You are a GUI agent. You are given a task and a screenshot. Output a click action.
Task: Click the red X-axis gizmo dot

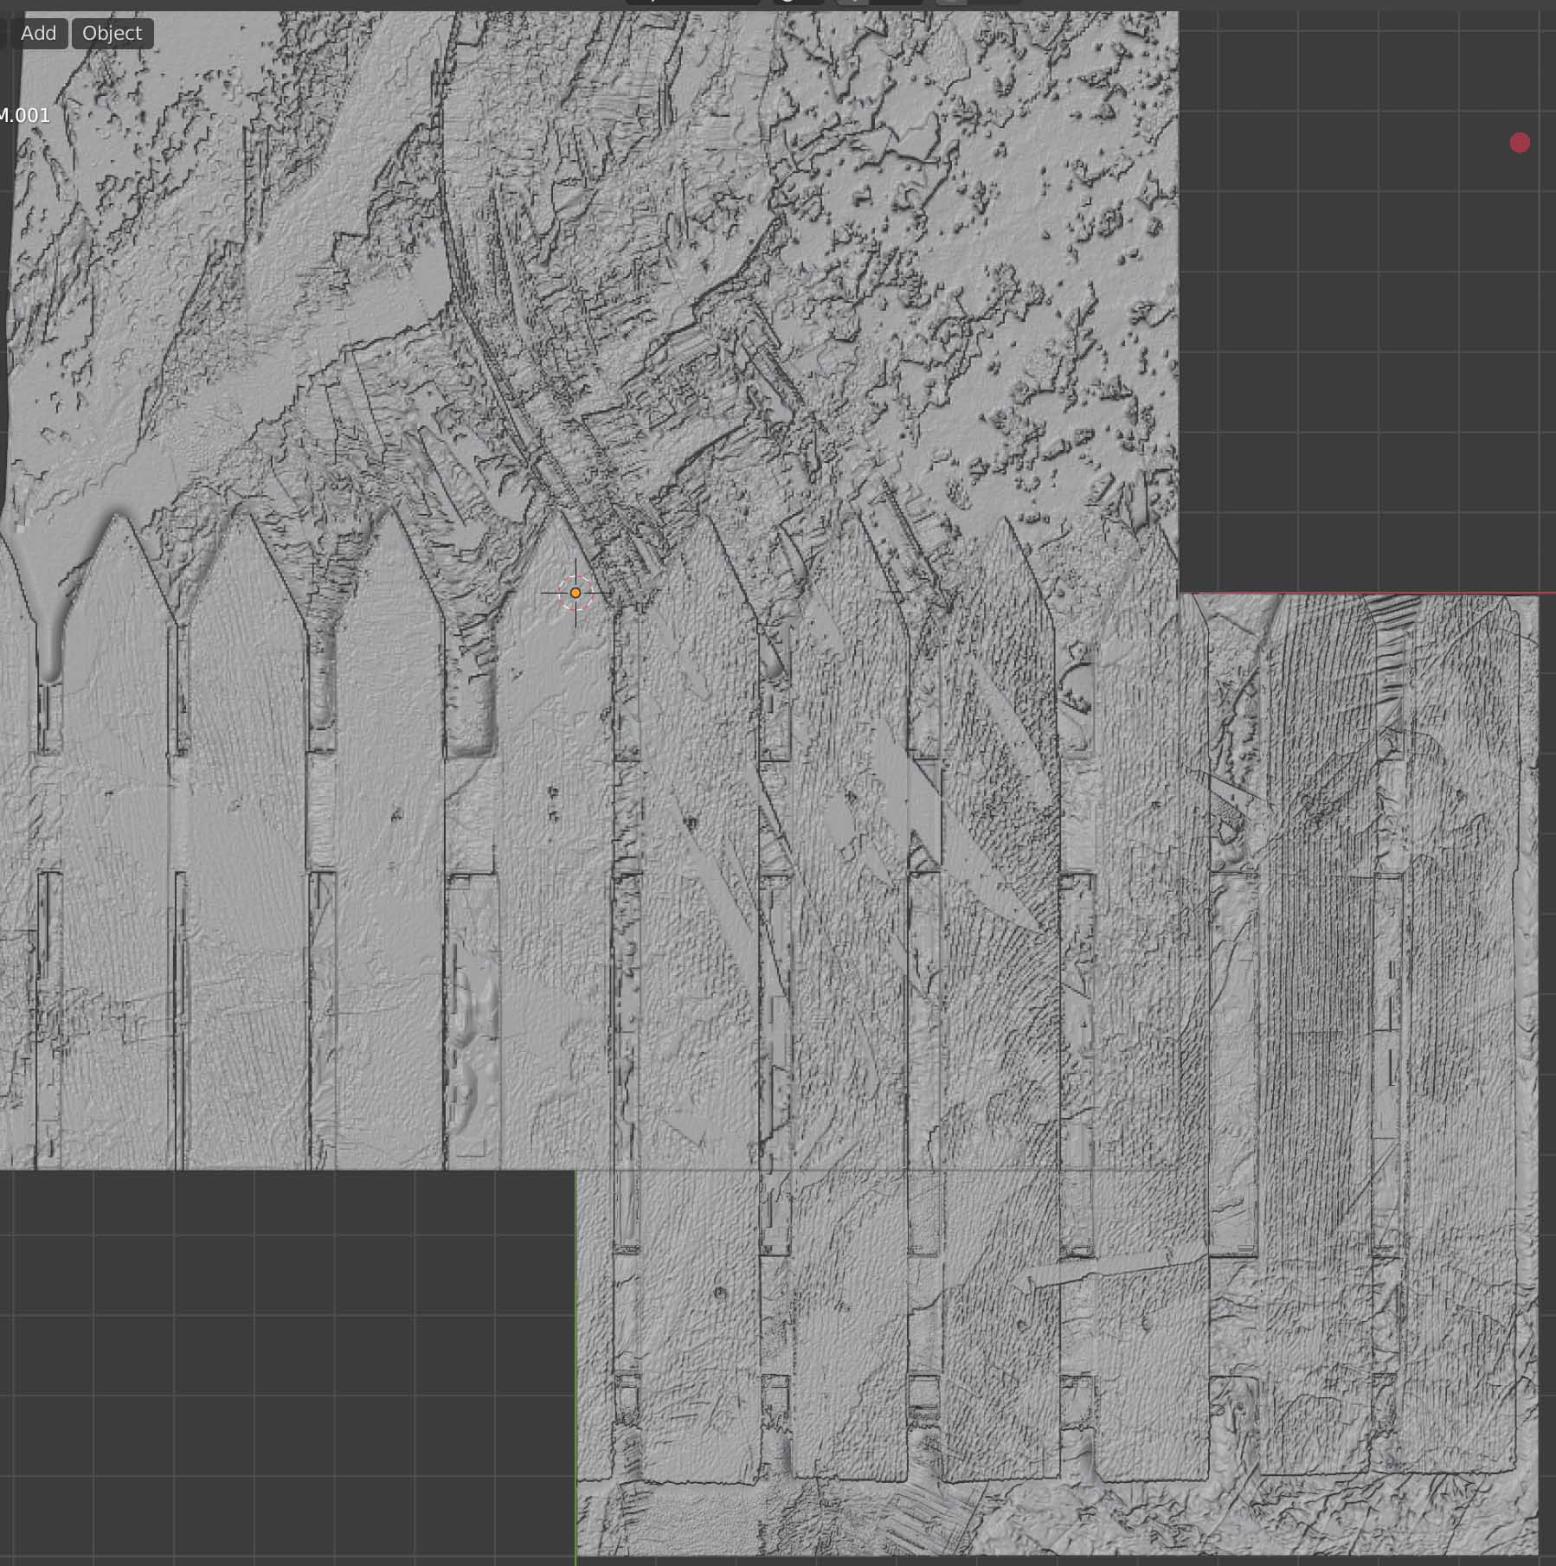(1519, 143)
